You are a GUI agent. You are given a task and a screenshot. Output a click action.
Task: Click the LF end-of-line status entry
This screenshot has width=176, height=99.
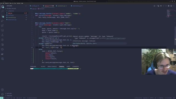click(x=155, y=98)
